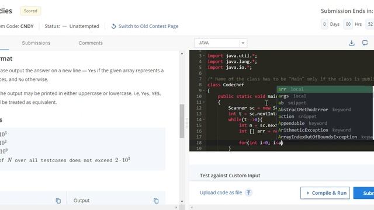Click the Compile & Run button
The height and width of the screenshot is (210, 374).
325,193
